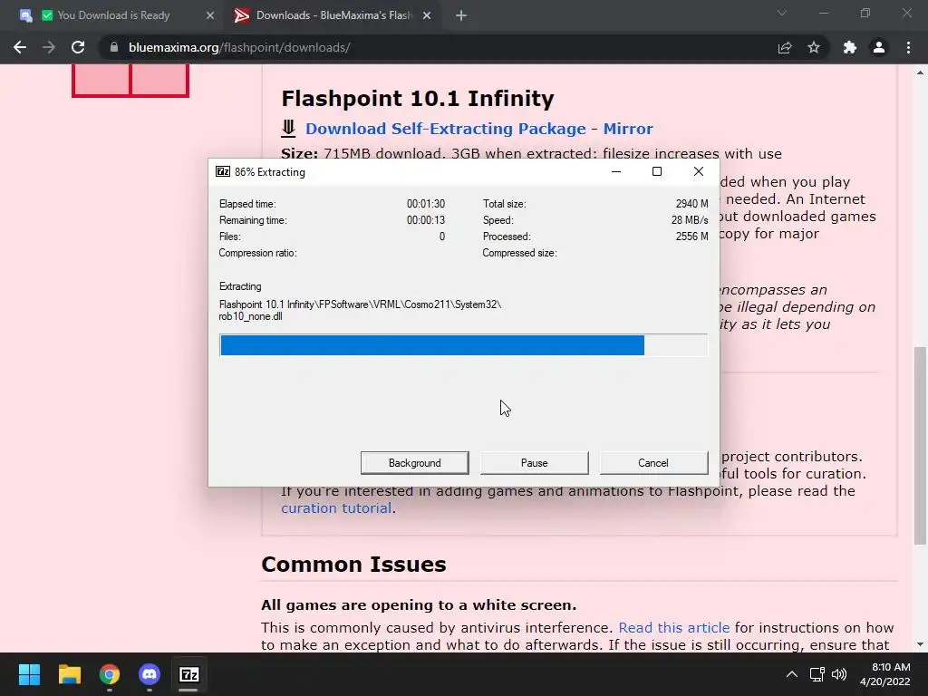Click the Processed value 2556 M
The image size is (928, 696).
[691, 237]
